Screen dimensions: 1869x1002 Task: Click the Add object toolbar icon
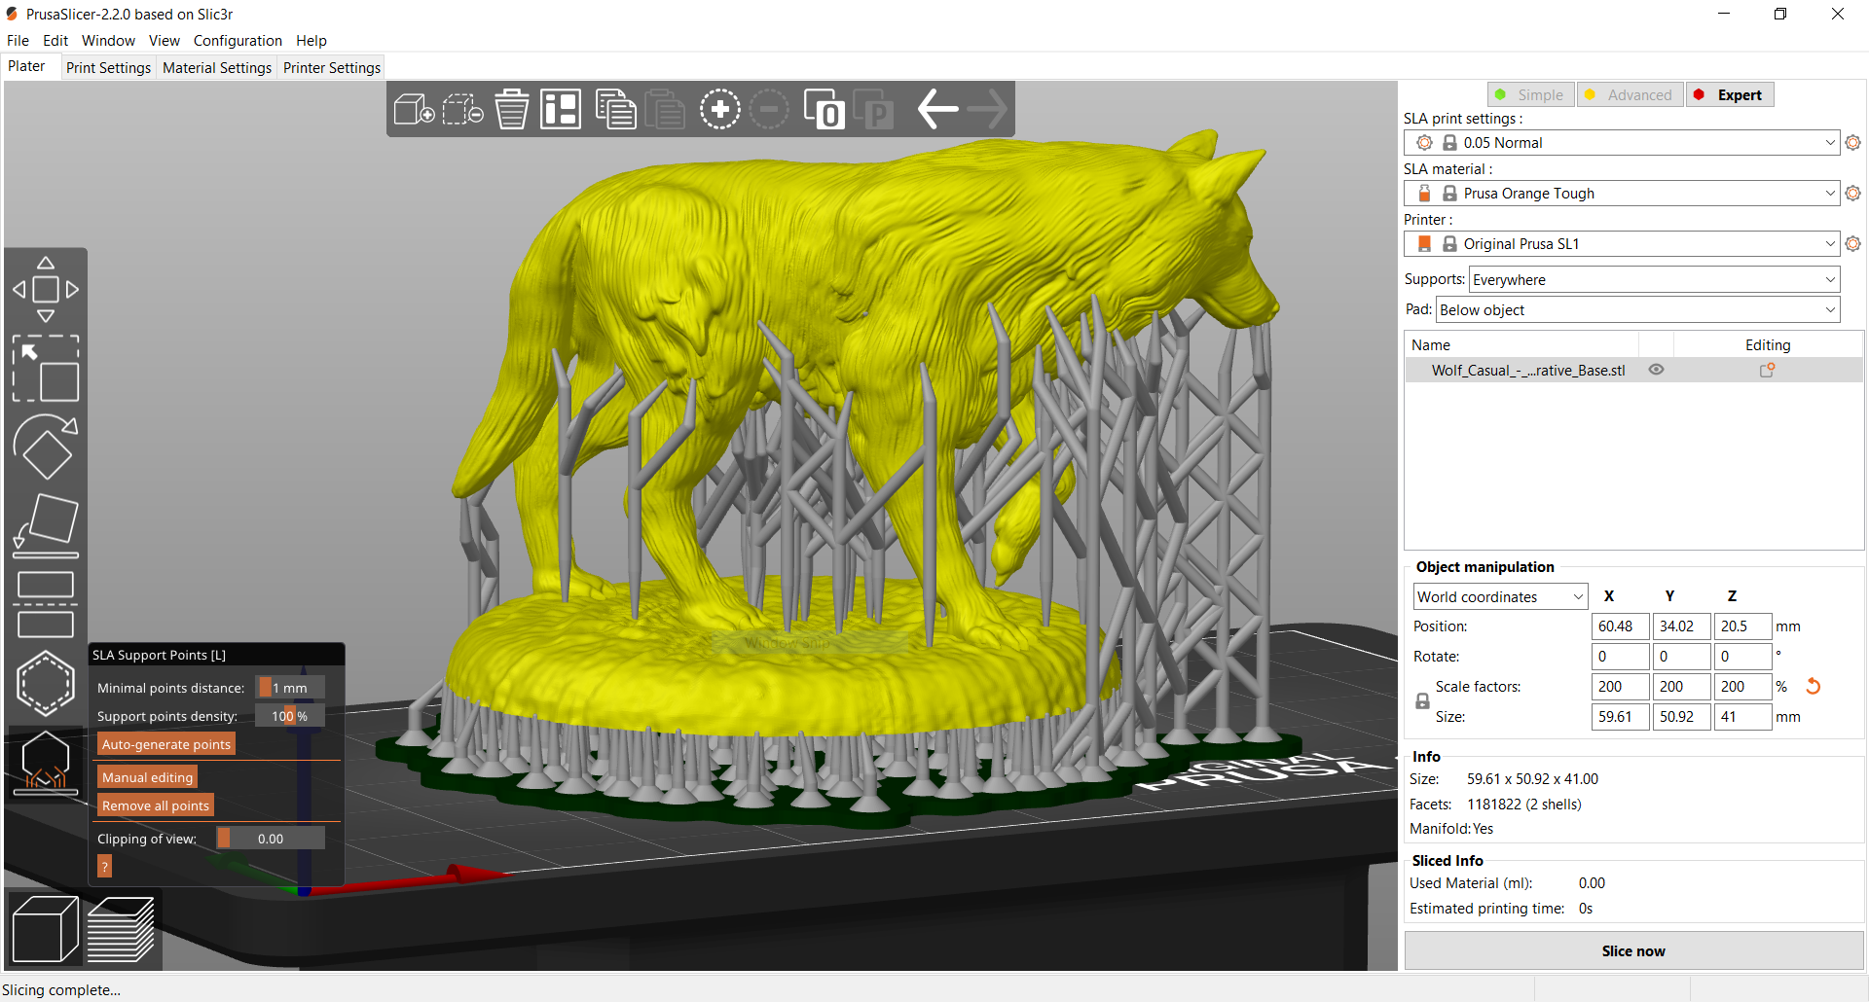[414, 109]
